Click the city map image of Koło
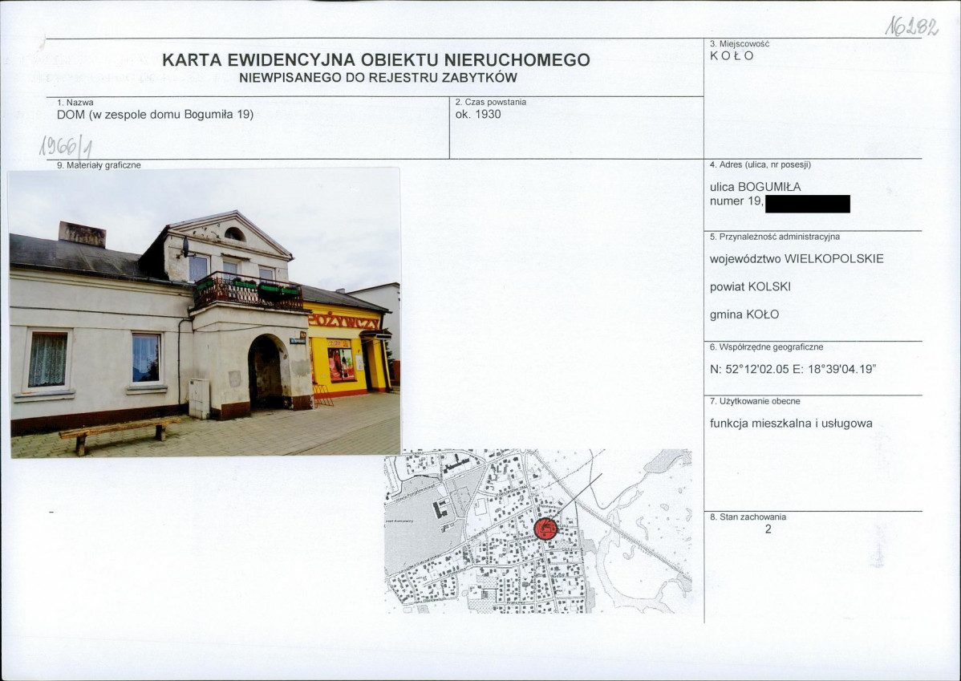 coord(537,537)
